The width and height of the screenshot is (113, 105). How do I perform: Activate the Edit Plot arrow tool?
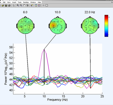pos(14,6)
